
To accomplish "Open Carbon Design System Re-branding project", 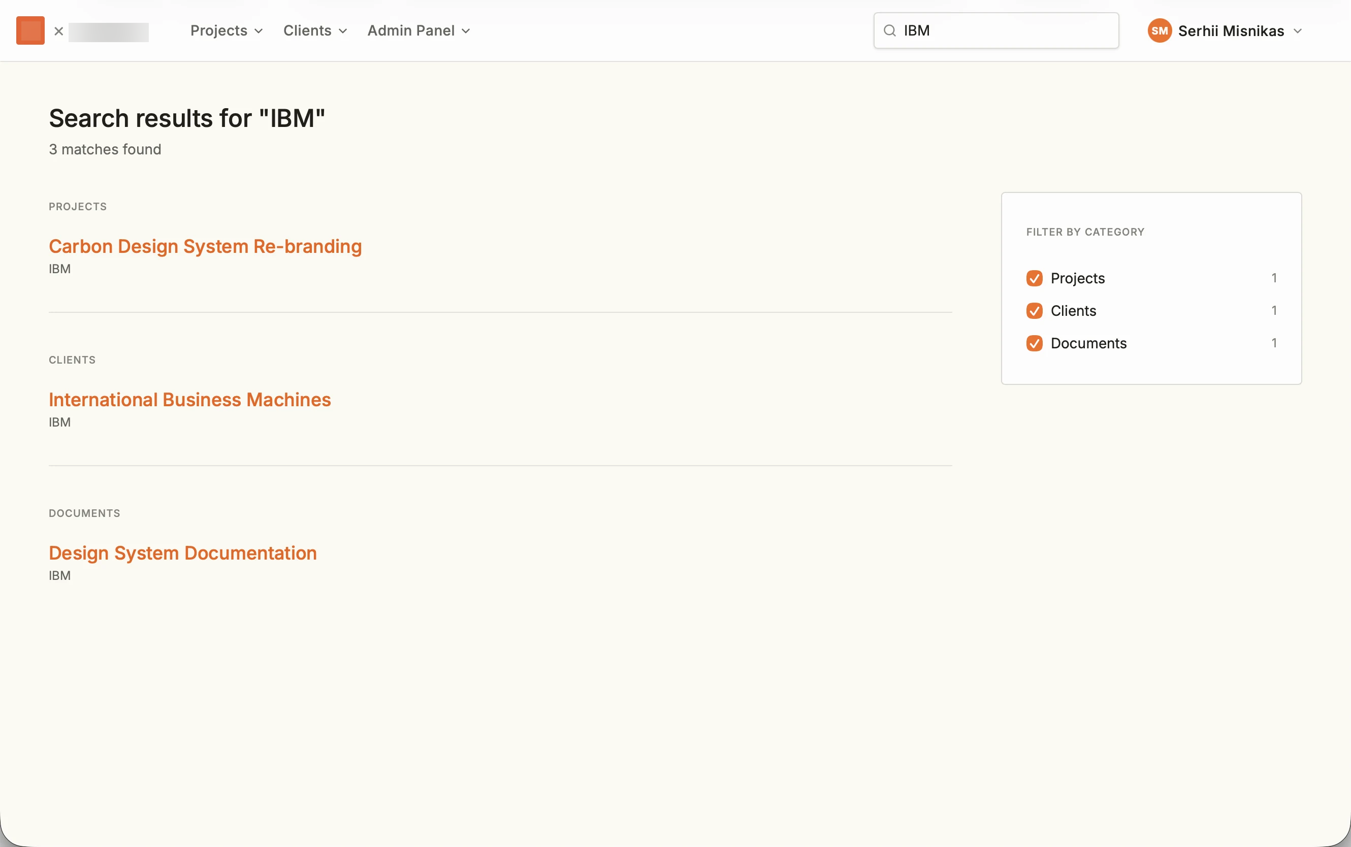I will coord(205,246).
